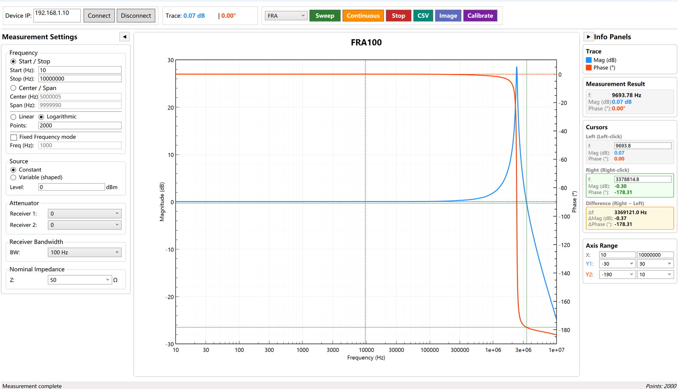Open the Nominal Impedance Z dropdown
678x389 pixels.
click(x=80, y=280)
